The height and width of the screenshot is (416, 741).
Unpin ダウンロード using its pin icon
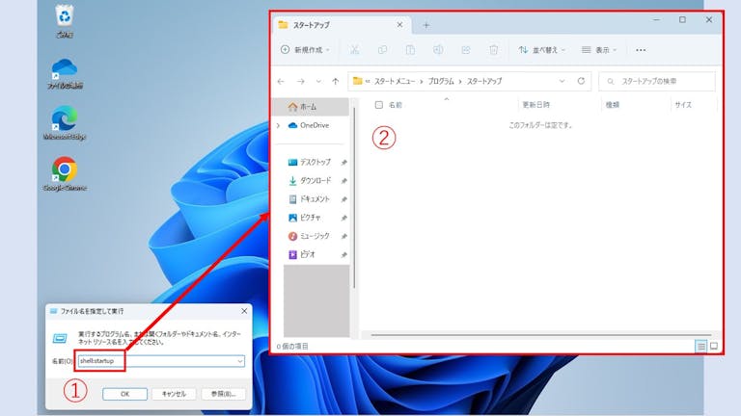[x=344, y=181]
